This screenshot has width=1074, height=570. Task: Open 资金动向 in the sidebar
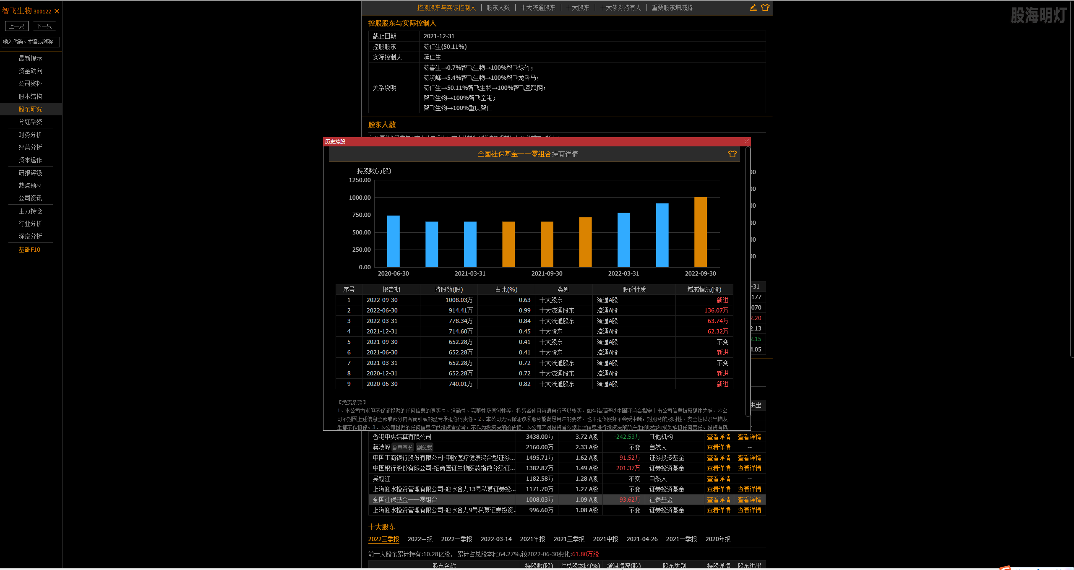[x=30, y=71]
